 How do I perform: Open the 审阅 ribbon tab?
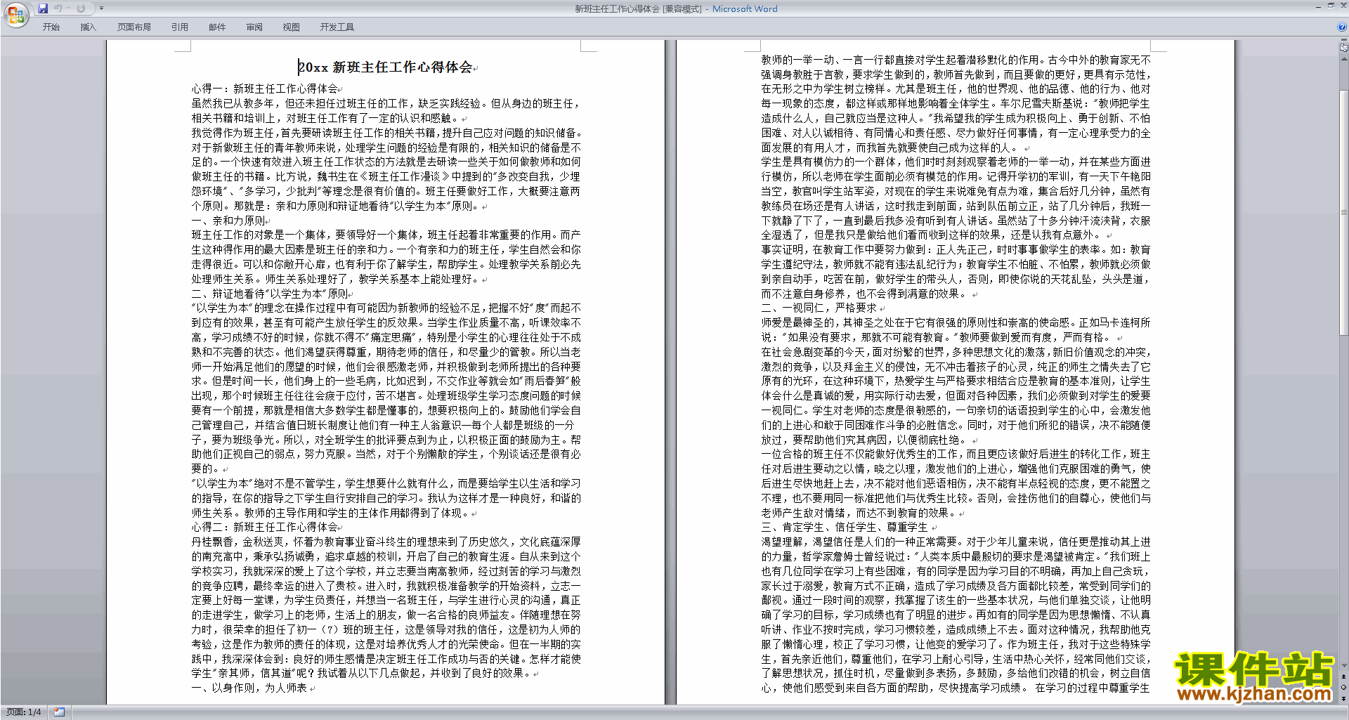254,27
